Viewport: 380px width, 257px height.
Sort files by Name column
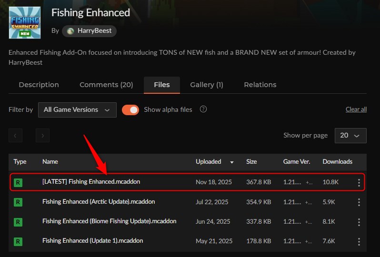click(x=50, y=161)
